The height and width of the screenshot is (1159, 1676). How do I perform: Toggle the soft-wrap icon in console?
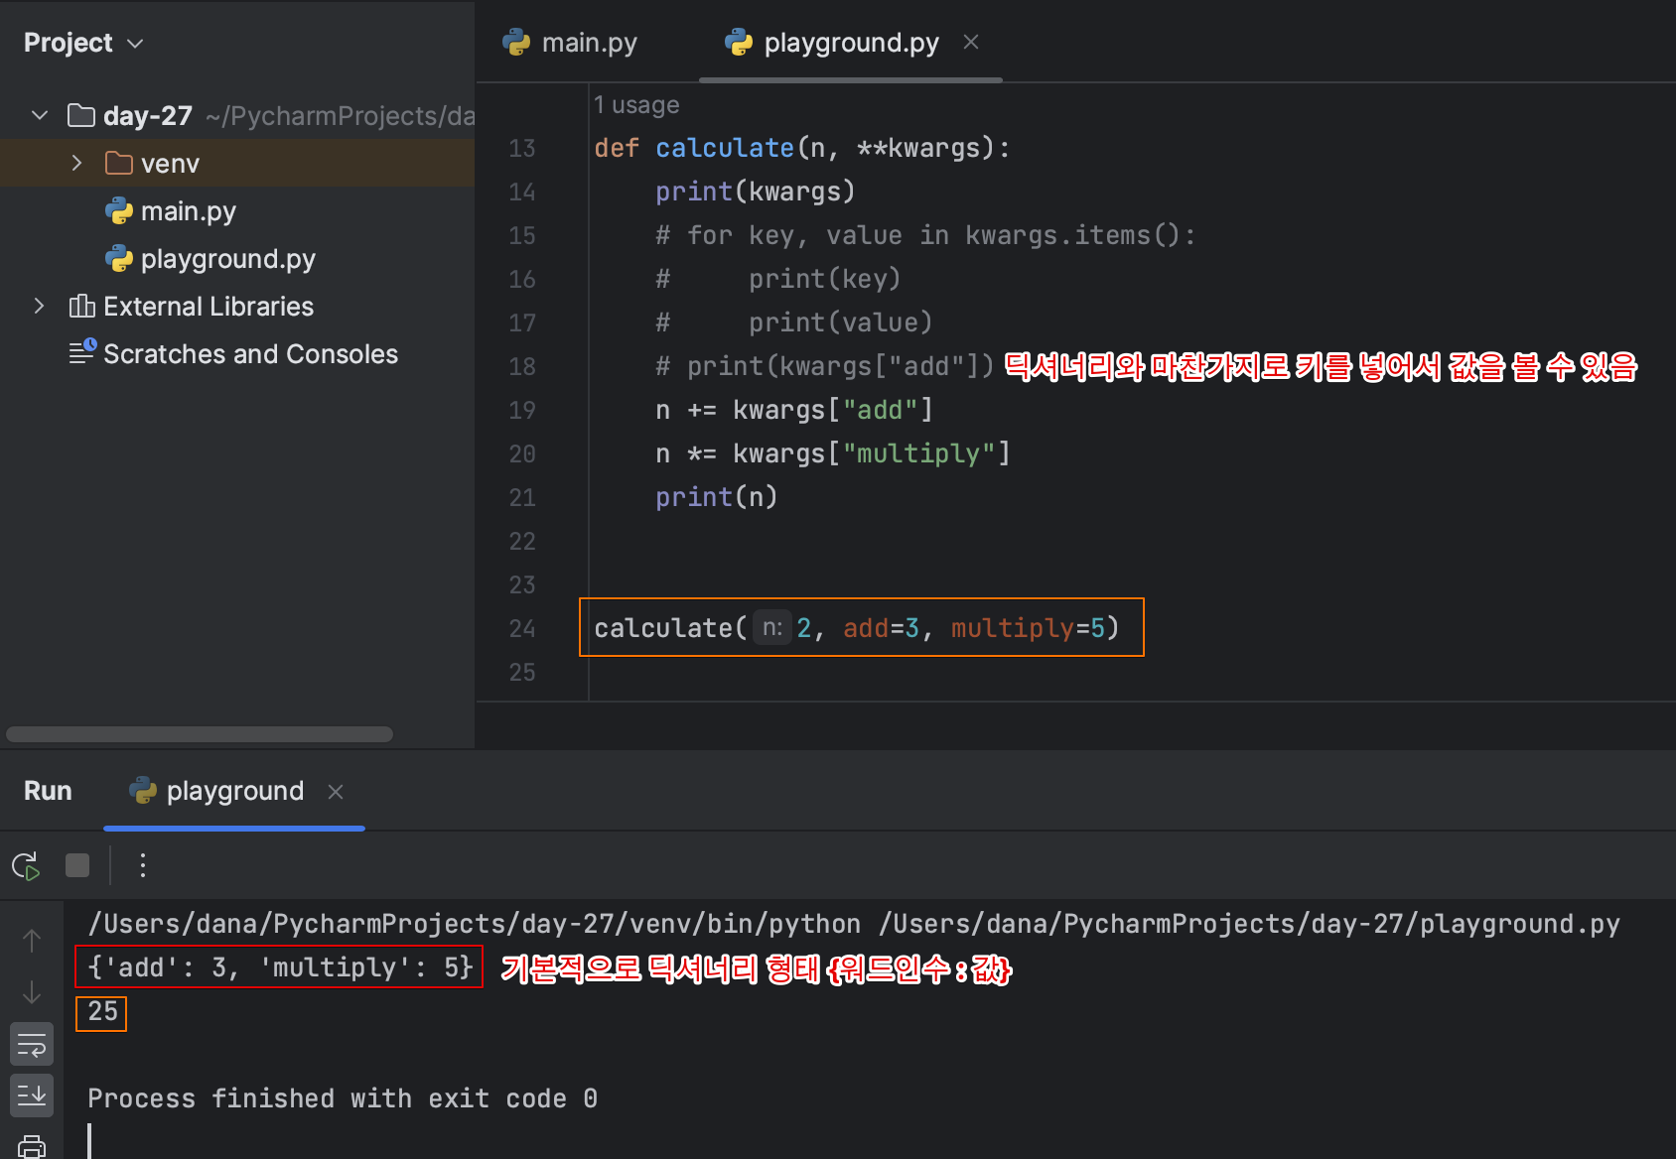32,1045
